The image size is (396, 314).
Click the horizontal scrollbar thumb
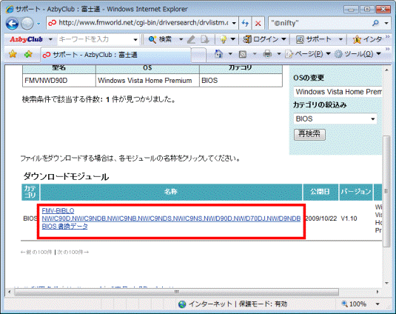click(176, 292)
